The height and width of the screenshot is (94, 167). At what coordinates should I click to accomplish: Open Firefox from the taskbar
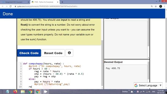(15, 92)
